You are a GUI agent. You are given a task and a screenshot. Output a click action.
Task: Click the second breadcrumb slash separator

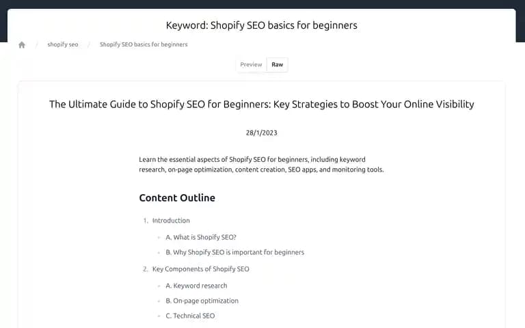pos(89,44)
